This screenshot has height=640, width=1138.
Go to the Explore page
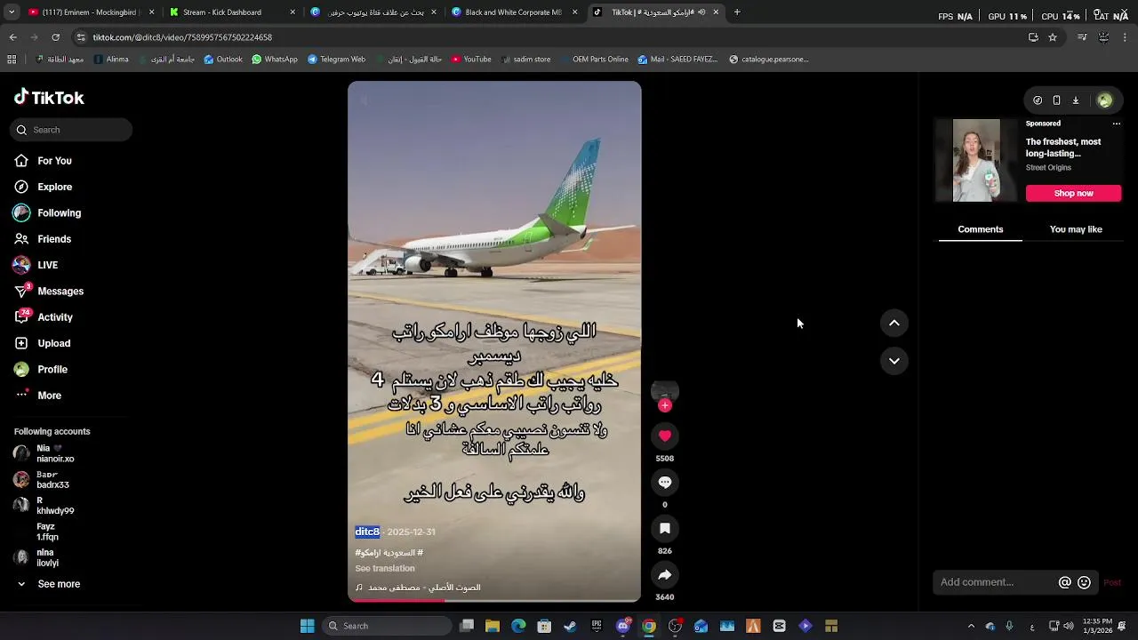pyautogui.click(x=54, y=187)
